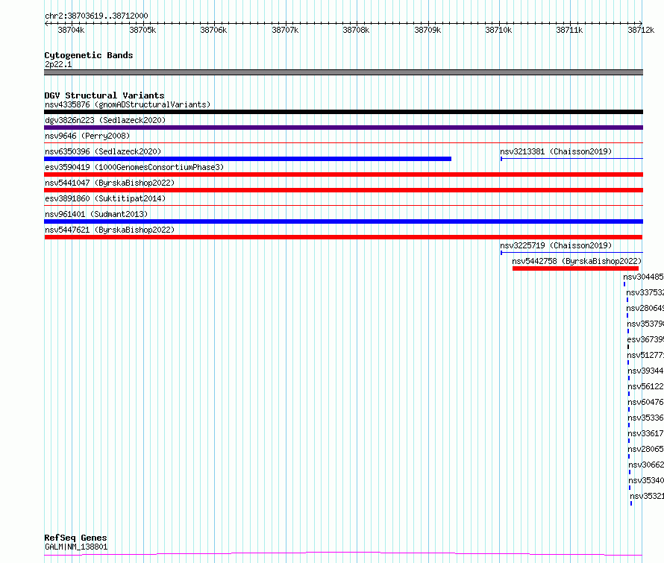Open variant dgv3826n223 (Sedlazeck2020) label
This screenshot has width=664, height=563.
[105, 120]
